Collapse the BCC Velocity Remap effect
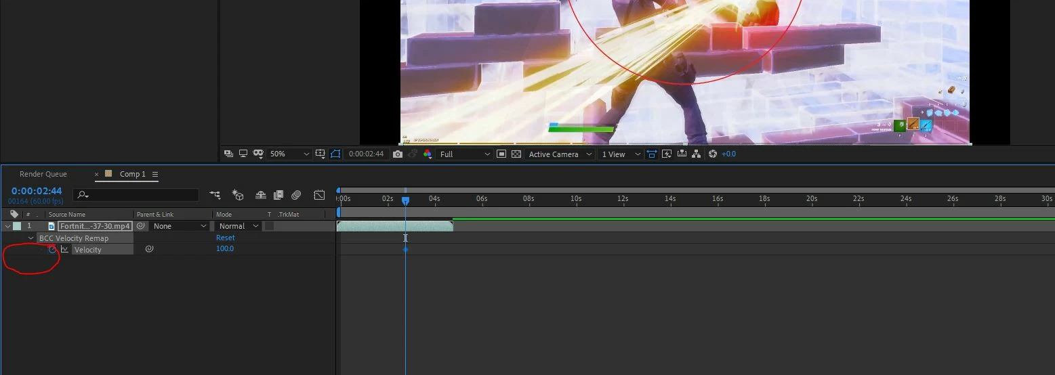The height and width of the screenshot is (375, 1055). pos(31,238)
